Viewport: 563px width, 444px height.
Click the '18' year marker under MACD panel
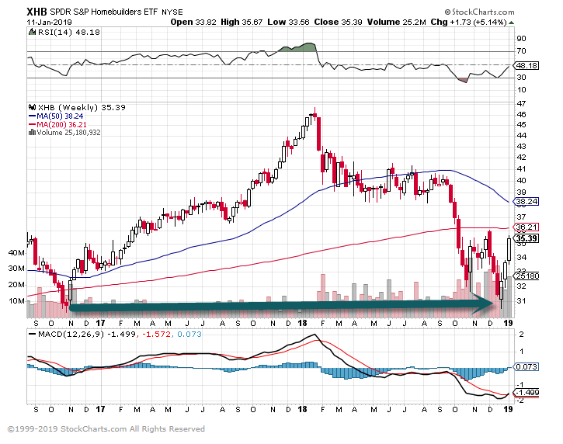(302, 409)
